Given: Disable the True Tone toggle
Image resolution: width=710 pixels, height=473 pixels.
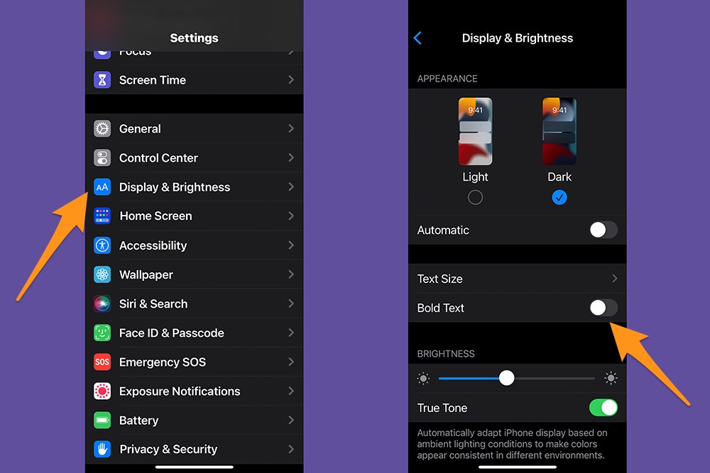Looking at the screenshot, I should tap(603, 408).
